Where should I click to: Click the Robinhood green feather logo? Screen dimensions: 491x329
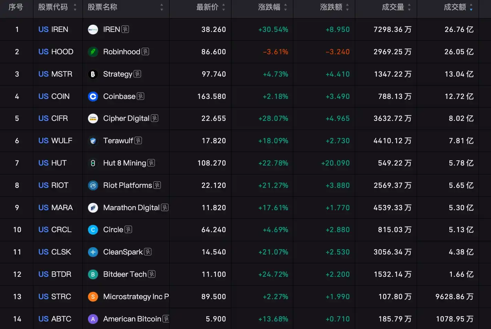coord(93,52)
